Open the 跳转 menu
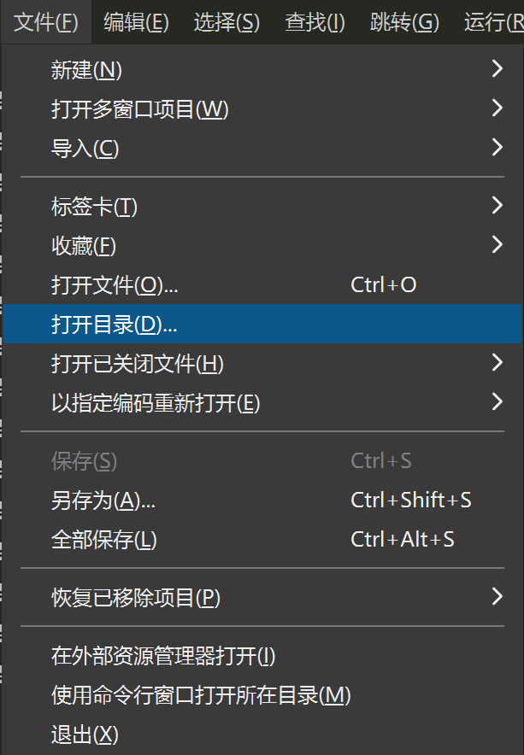This screenshot has height=755, width=524. point(399,21)
